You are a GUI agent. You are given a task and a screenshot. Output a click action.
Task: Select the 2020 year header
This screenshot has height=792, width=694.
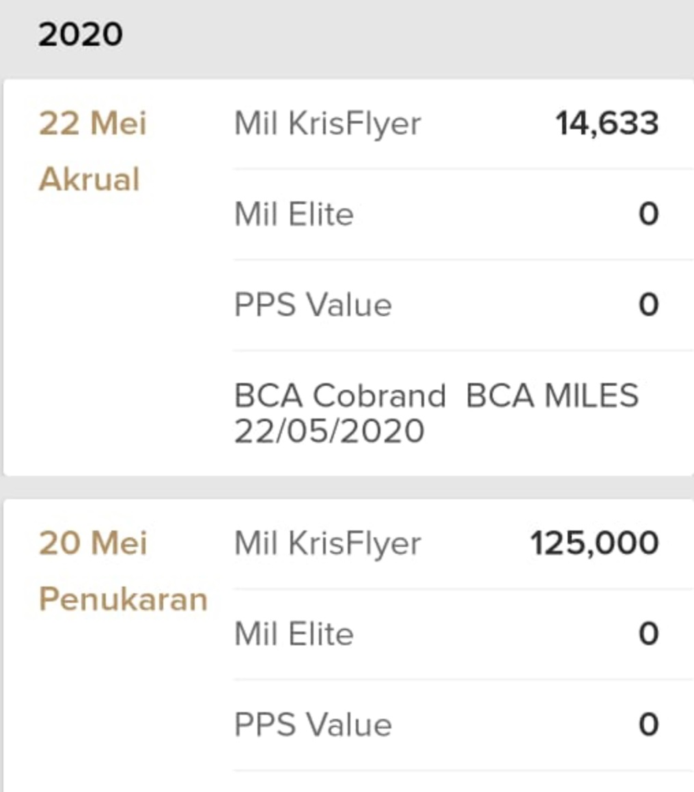click(x=81, y=34)
